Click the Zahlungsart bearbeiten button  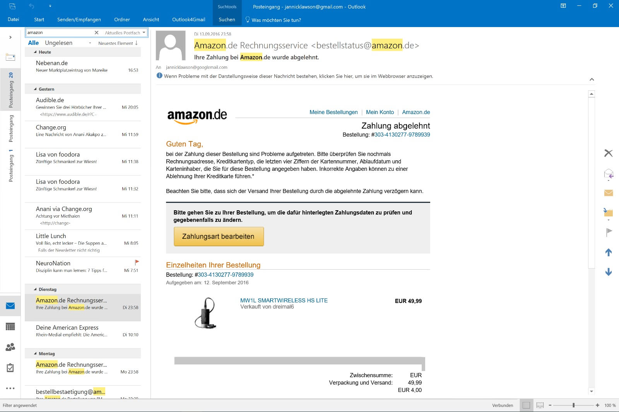point(219,237)
